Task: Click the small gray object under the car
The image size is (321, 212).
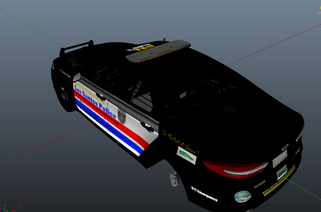Action: 174,179
